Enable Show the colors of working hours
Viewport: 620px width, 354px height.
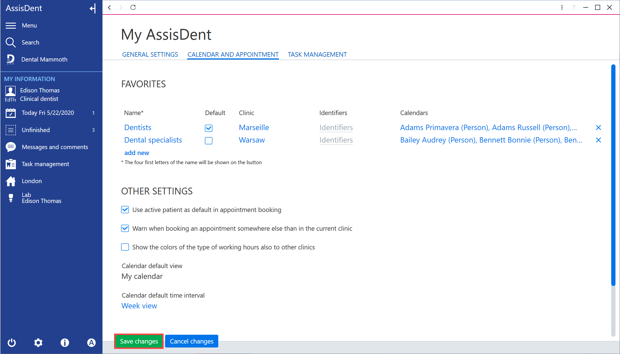(125, 247)
